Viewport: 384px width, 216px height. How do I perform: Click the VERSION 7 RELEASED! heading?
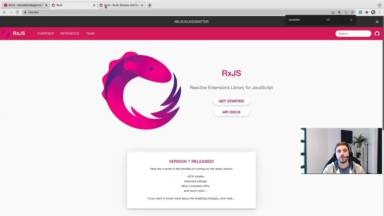click(x=191, y=161)
